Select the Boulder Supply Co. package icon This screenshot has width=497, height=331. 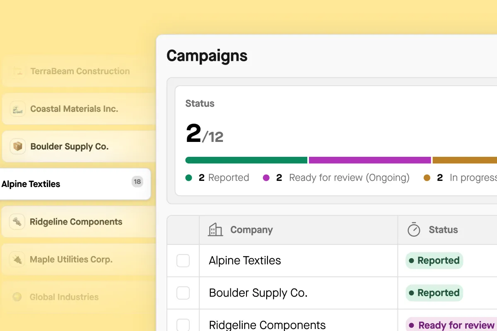pyautogui.click(x=17, y=146)
